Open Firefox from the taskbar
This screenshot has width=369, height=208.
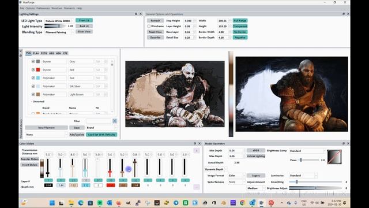pos(119,203)
